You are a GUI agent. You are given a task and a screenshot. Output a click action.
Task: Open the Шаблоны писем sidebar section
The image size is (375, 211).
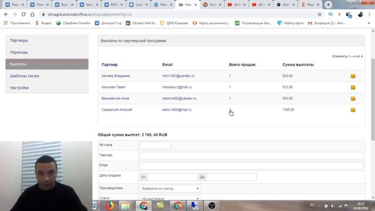pyautogui.click(x=47, y=76)
